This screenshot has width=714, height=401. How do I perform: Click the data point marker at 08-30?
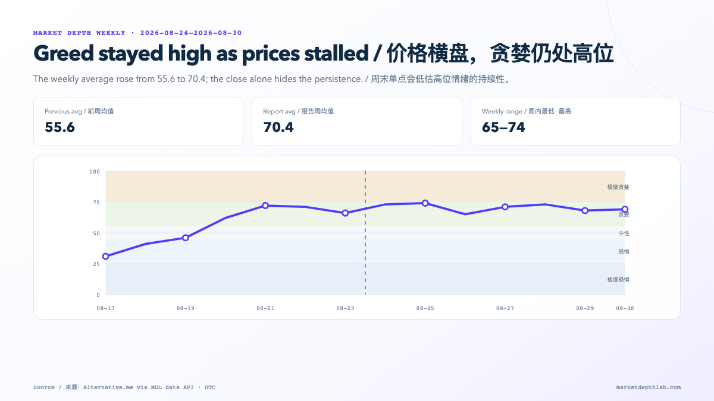(x=625, y=209)
